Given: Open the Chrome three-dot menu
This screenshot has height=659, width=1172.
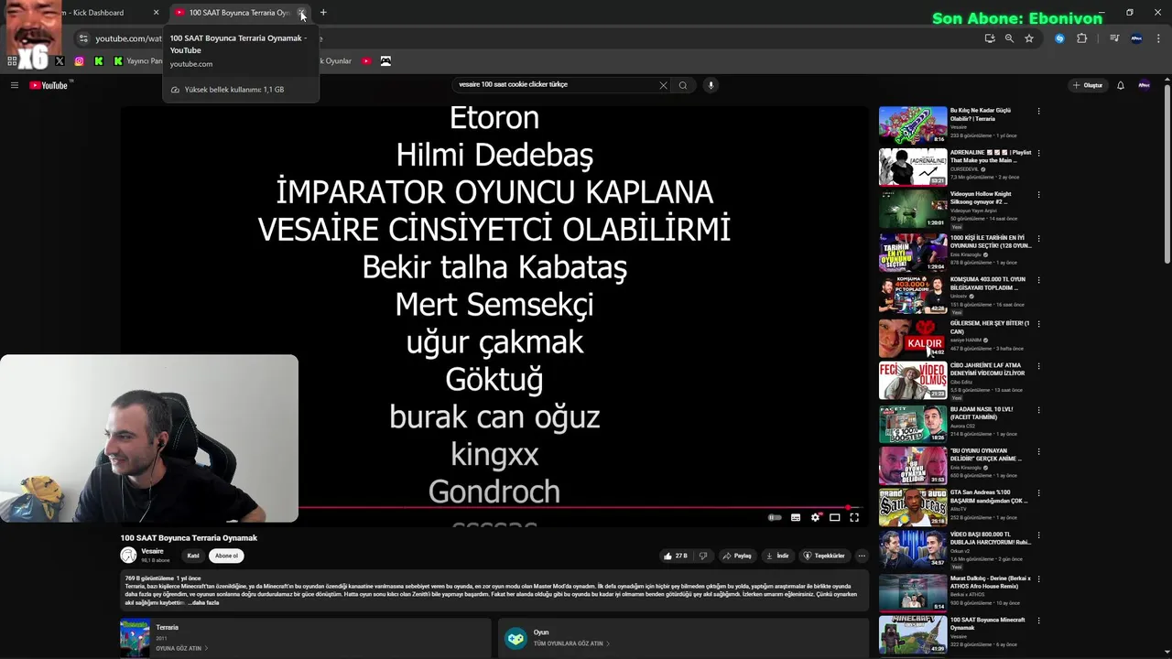Looking at the screenshot, I should pyautogui.click(x=1159, y=38).
